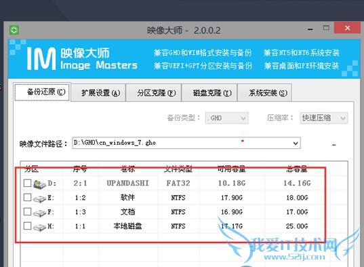The height and width of the screenshot is (267, 364).
Task: Switch to the 磁盘克隆(Y) tab
Action: (209, 93)
